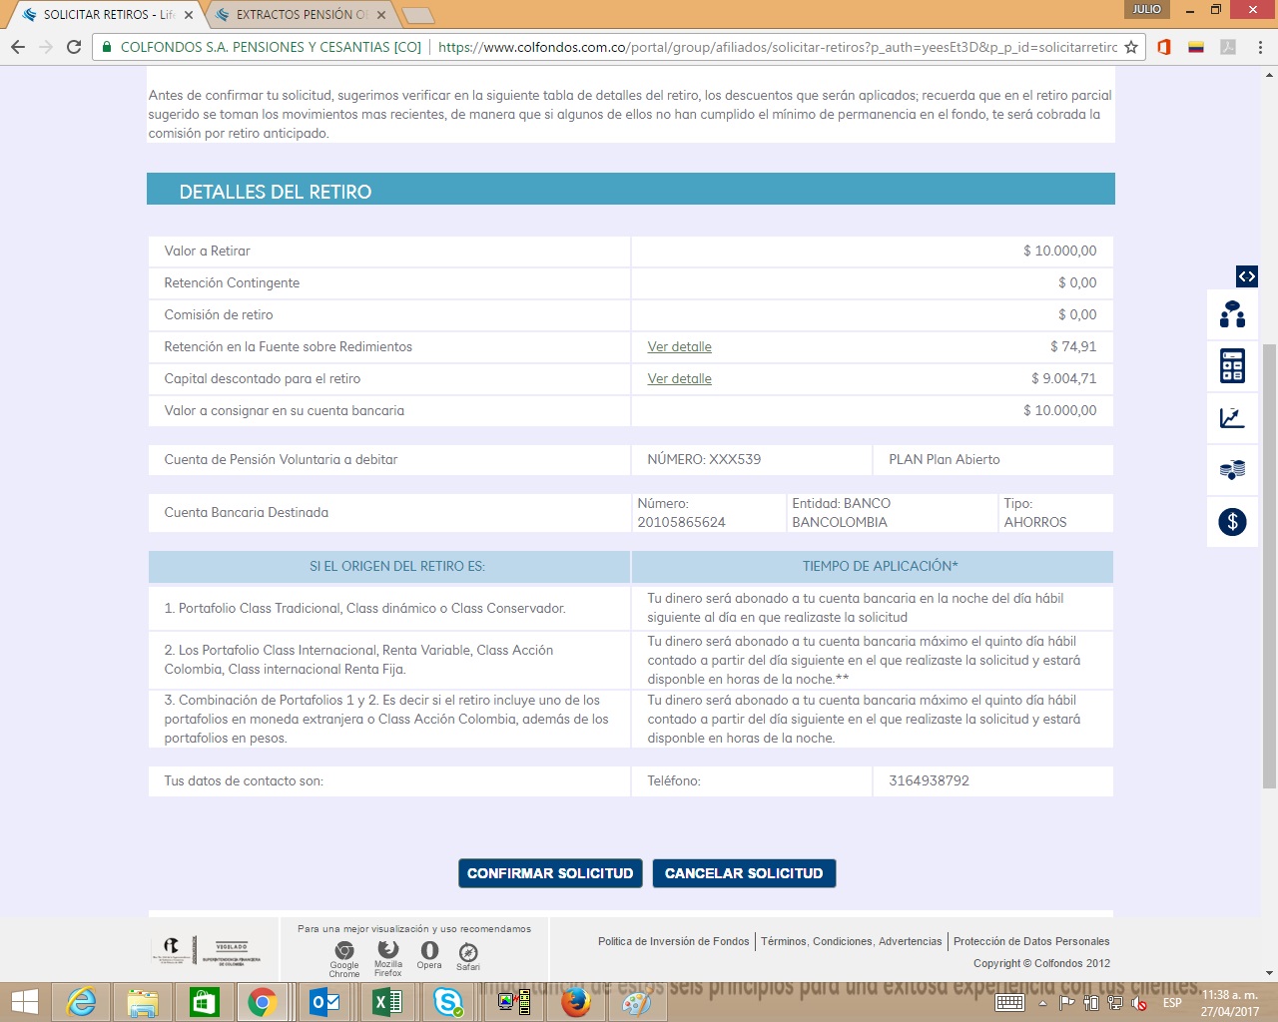This screenshot has width=1278, height=1022.
Task: Click the growth chart icon in sidebar
Action: (x=1232, y=418)
